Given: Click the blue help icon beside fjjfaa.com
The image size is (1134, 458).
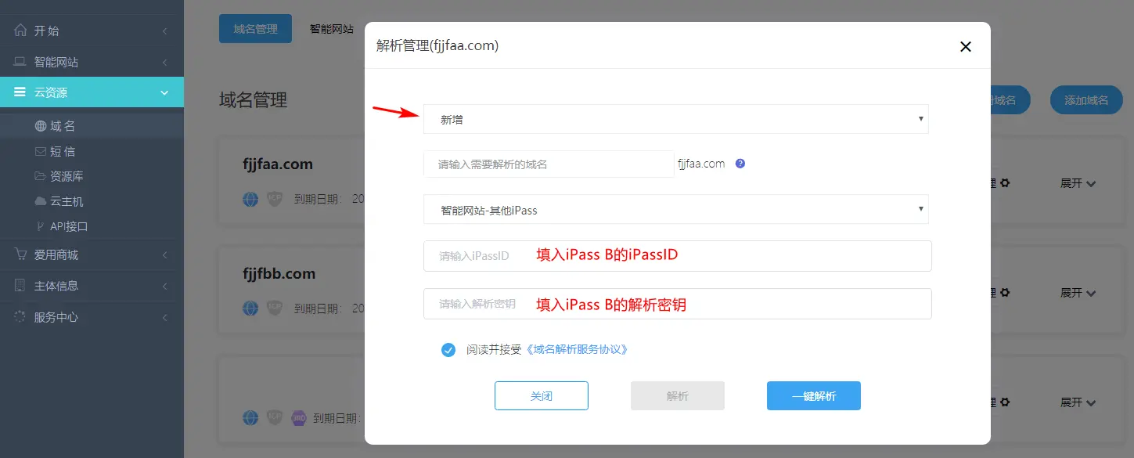Looking at the screenshot, I should (x=740, y=164).
